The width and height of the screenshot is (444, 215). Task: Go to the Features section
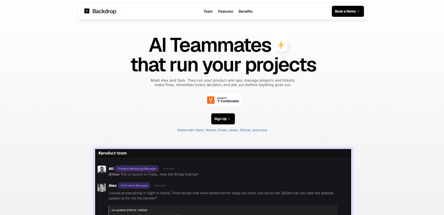(226, 12)
